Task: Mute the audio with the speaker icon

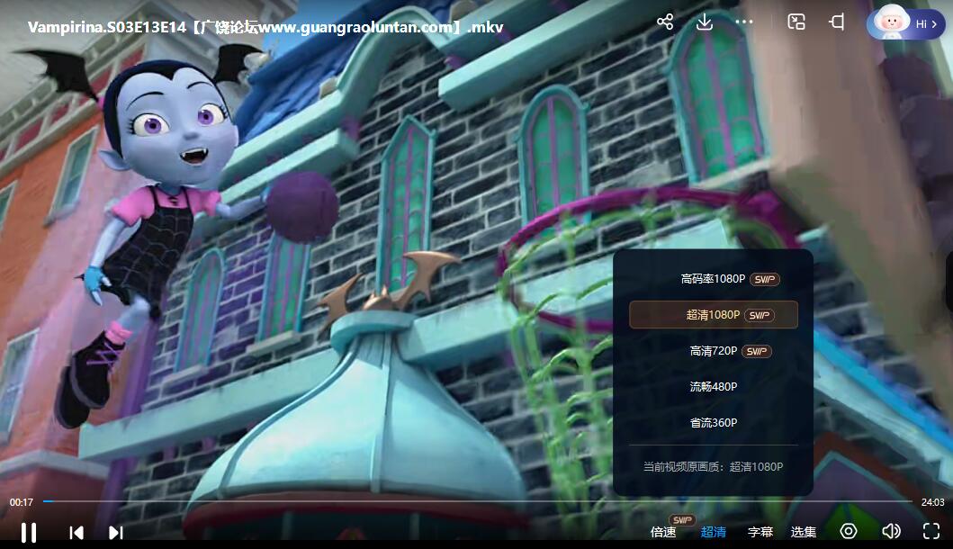Action: (x=891, y=531)
